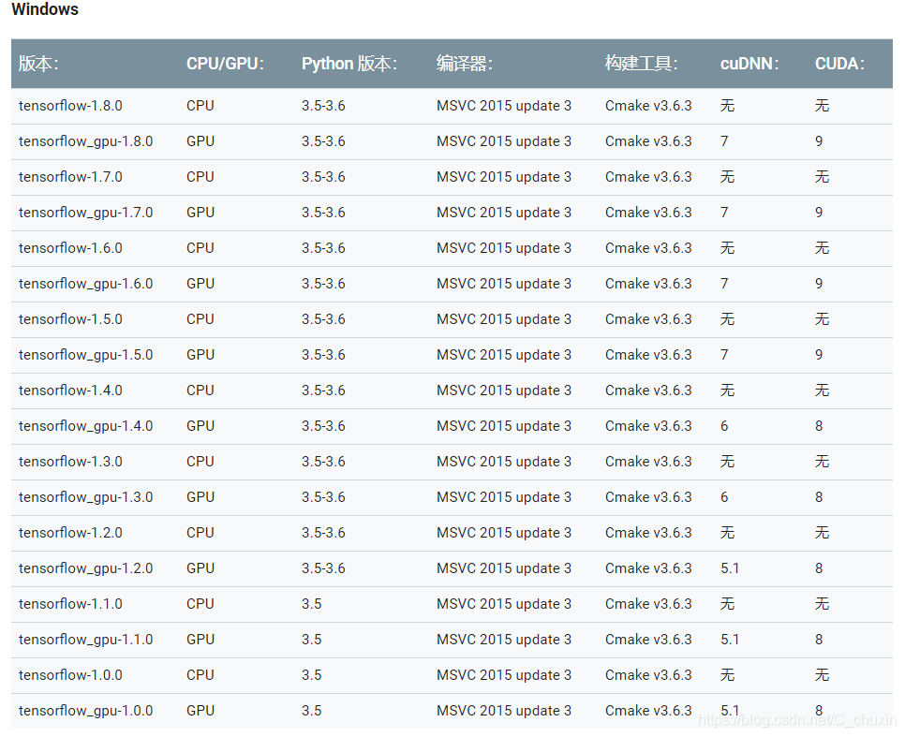Click 3.5 in the tensorflow-1.1.0 row
Screen dimensions: 905x737
point(312,604)
